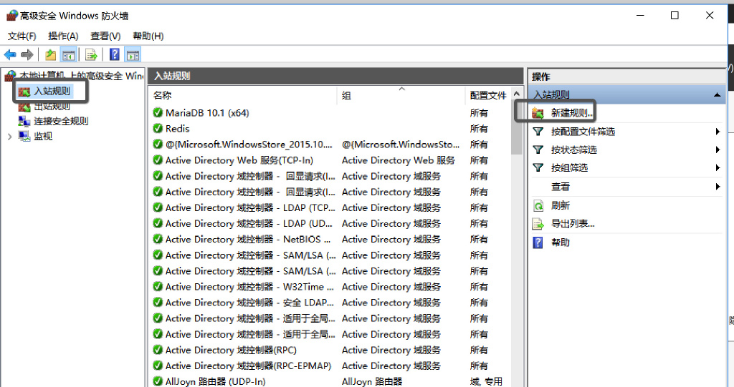This screenshot has width=734, height=387.
Task: Click the 刷新 refresh icon
Action: coord(538,205)
